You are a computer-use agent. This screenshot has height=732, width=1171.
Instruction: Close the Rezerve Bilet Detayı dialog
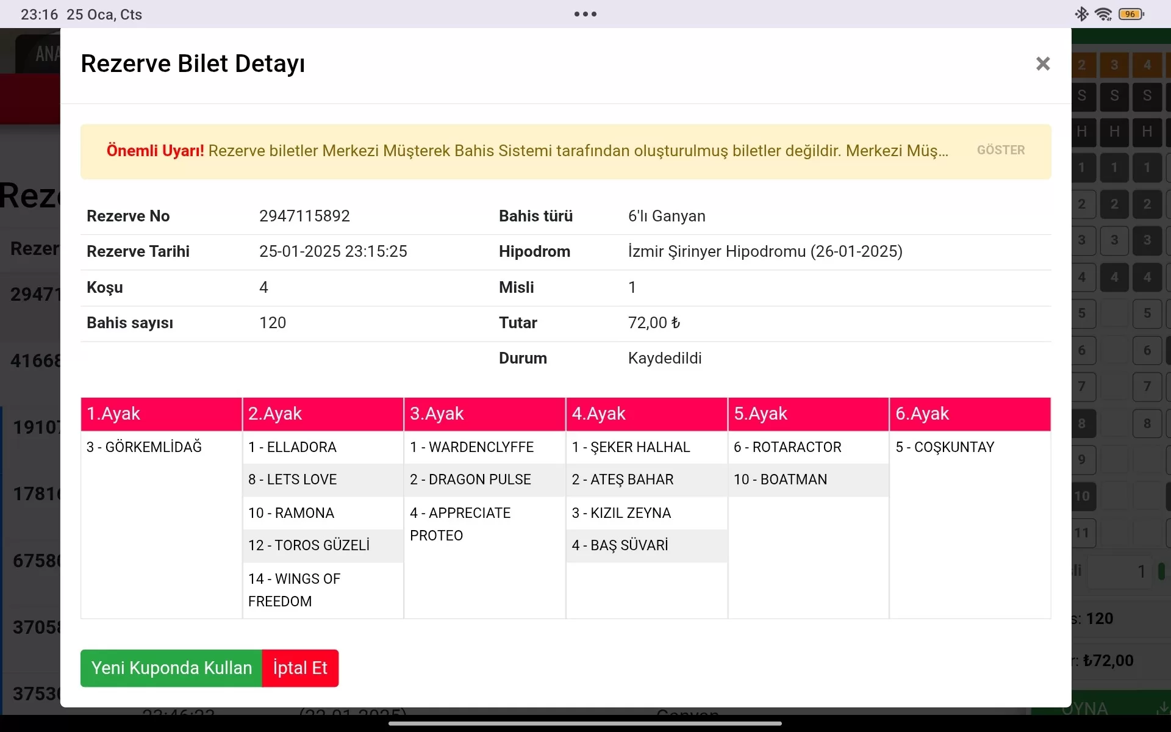point(1042,63)
